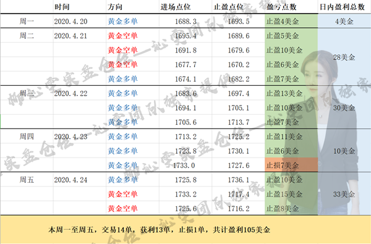The height and width of the screenshot is (244, 371).
Task: Click entry price 1725.6
Action: (x=185, y=209)
